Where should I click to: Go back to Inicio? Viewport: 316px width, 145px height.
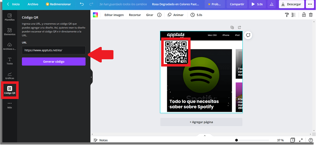click(13, 4)
